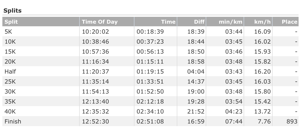
Task: Click the Time Of Day column header
Action: point(99,22)
